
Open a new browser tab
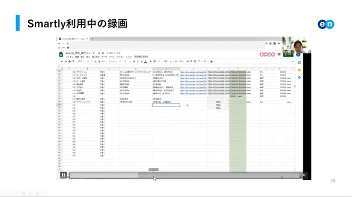coord(92,39)
